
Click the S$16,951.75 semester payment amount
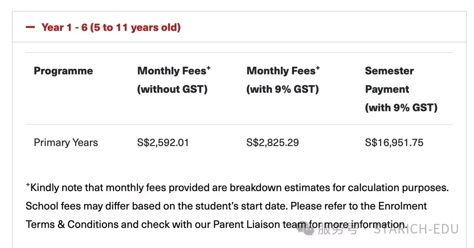394,142
